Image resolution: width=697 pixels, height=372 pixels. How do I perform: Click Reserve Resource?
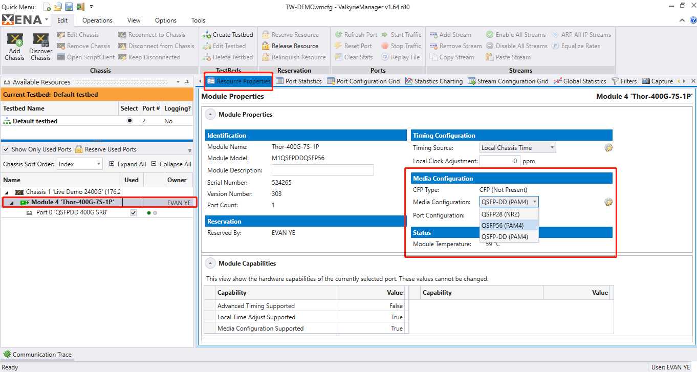tap(290, 35)
